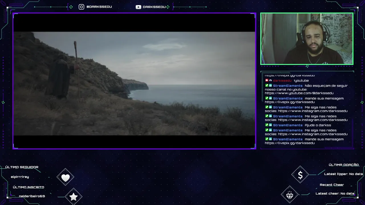
Task: Click the white star subscriber icon
Action: (x=74, y=197)
